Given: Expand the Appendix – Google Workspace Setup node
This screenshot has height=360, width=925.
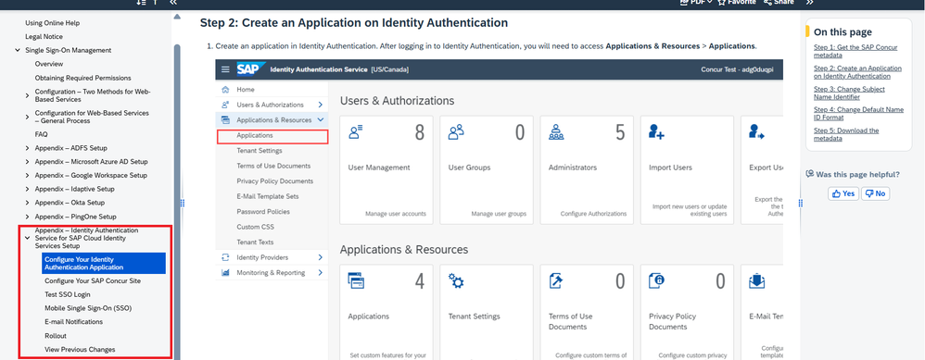Looking at the screenshot, I should 27,176.
